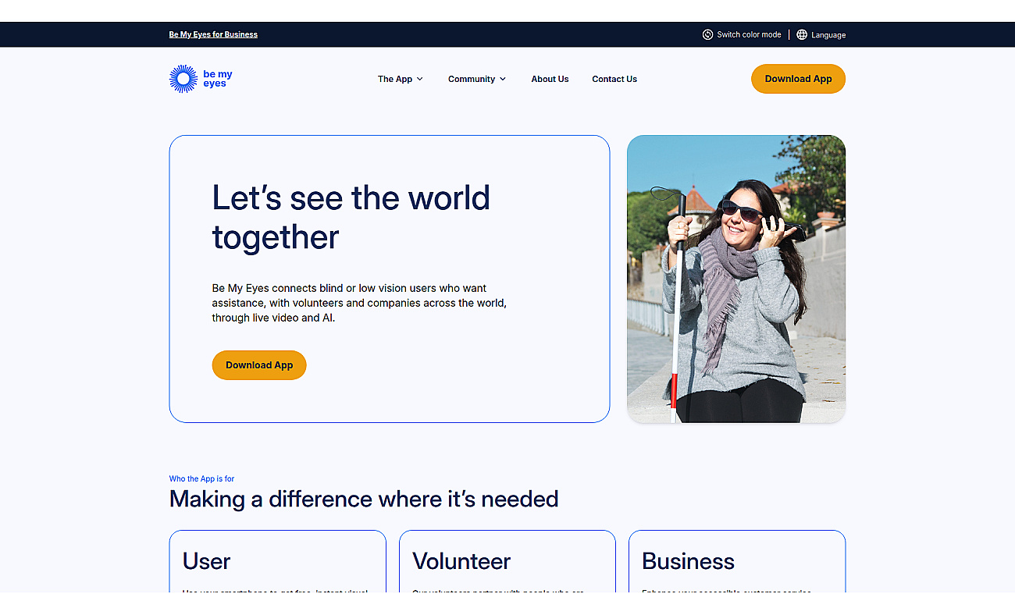Click the Switch color mode icon

coord(707,34)
